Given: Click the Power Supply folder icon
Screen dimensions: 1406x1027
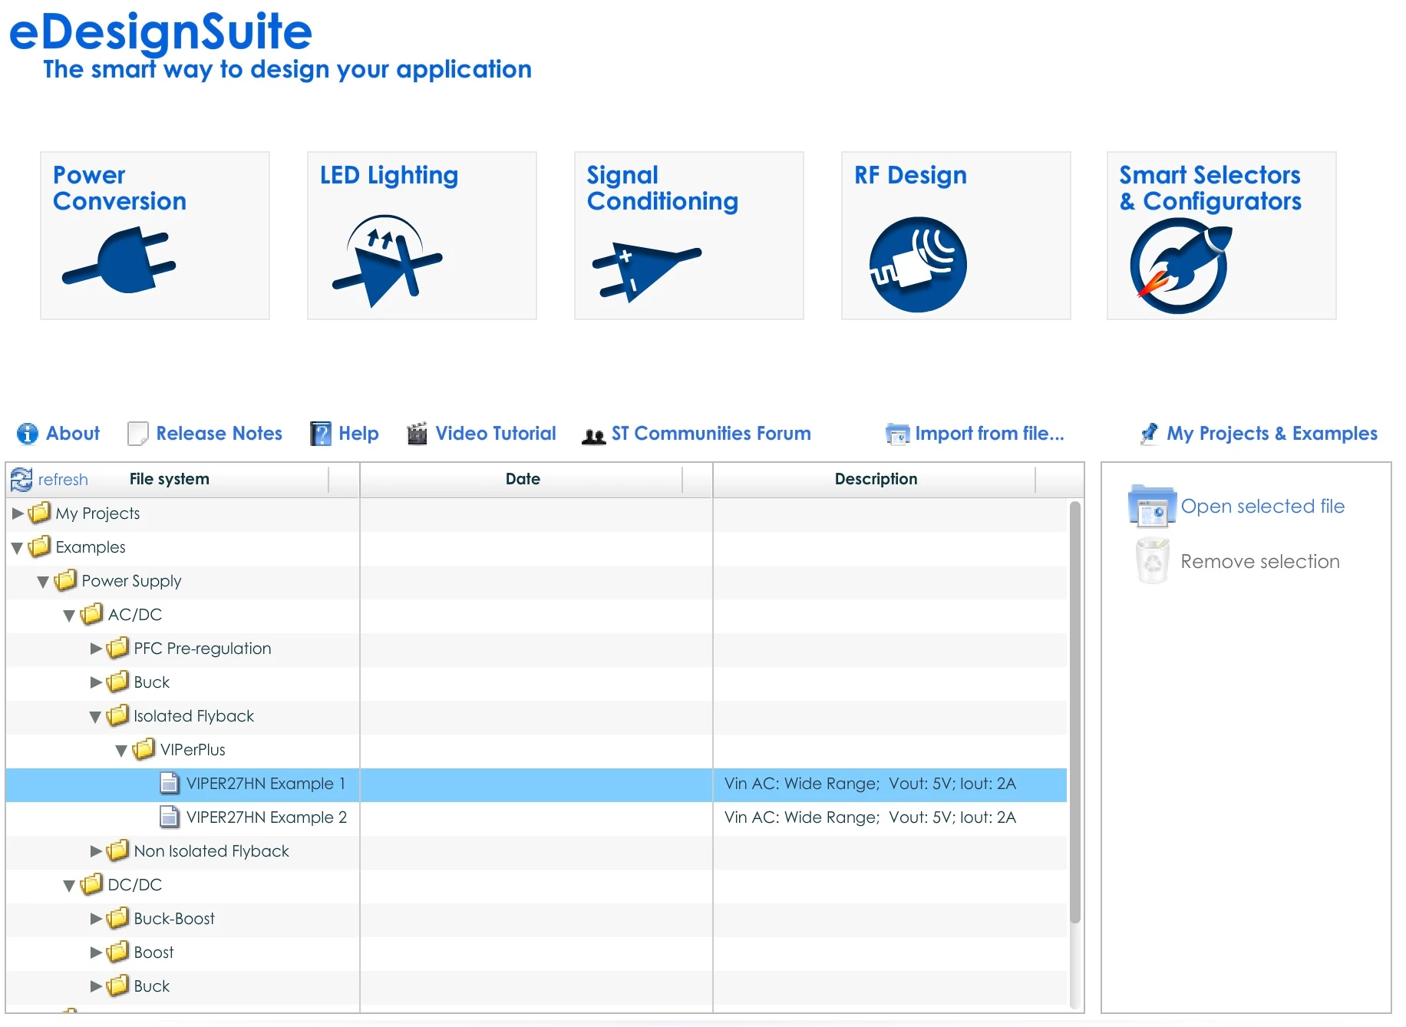Looking at the screenshot, I should [65, 580].
